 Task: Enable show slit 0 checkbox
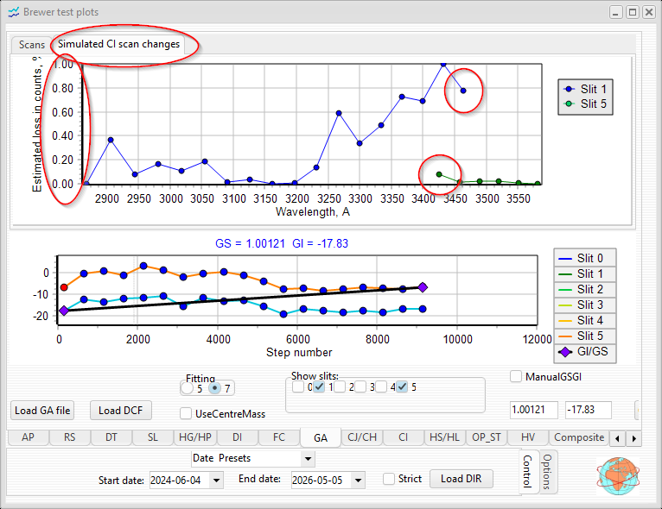[298, 386]
